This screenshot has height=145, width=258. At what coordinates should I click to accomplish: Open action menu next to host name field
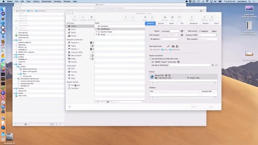click(182, 31)
